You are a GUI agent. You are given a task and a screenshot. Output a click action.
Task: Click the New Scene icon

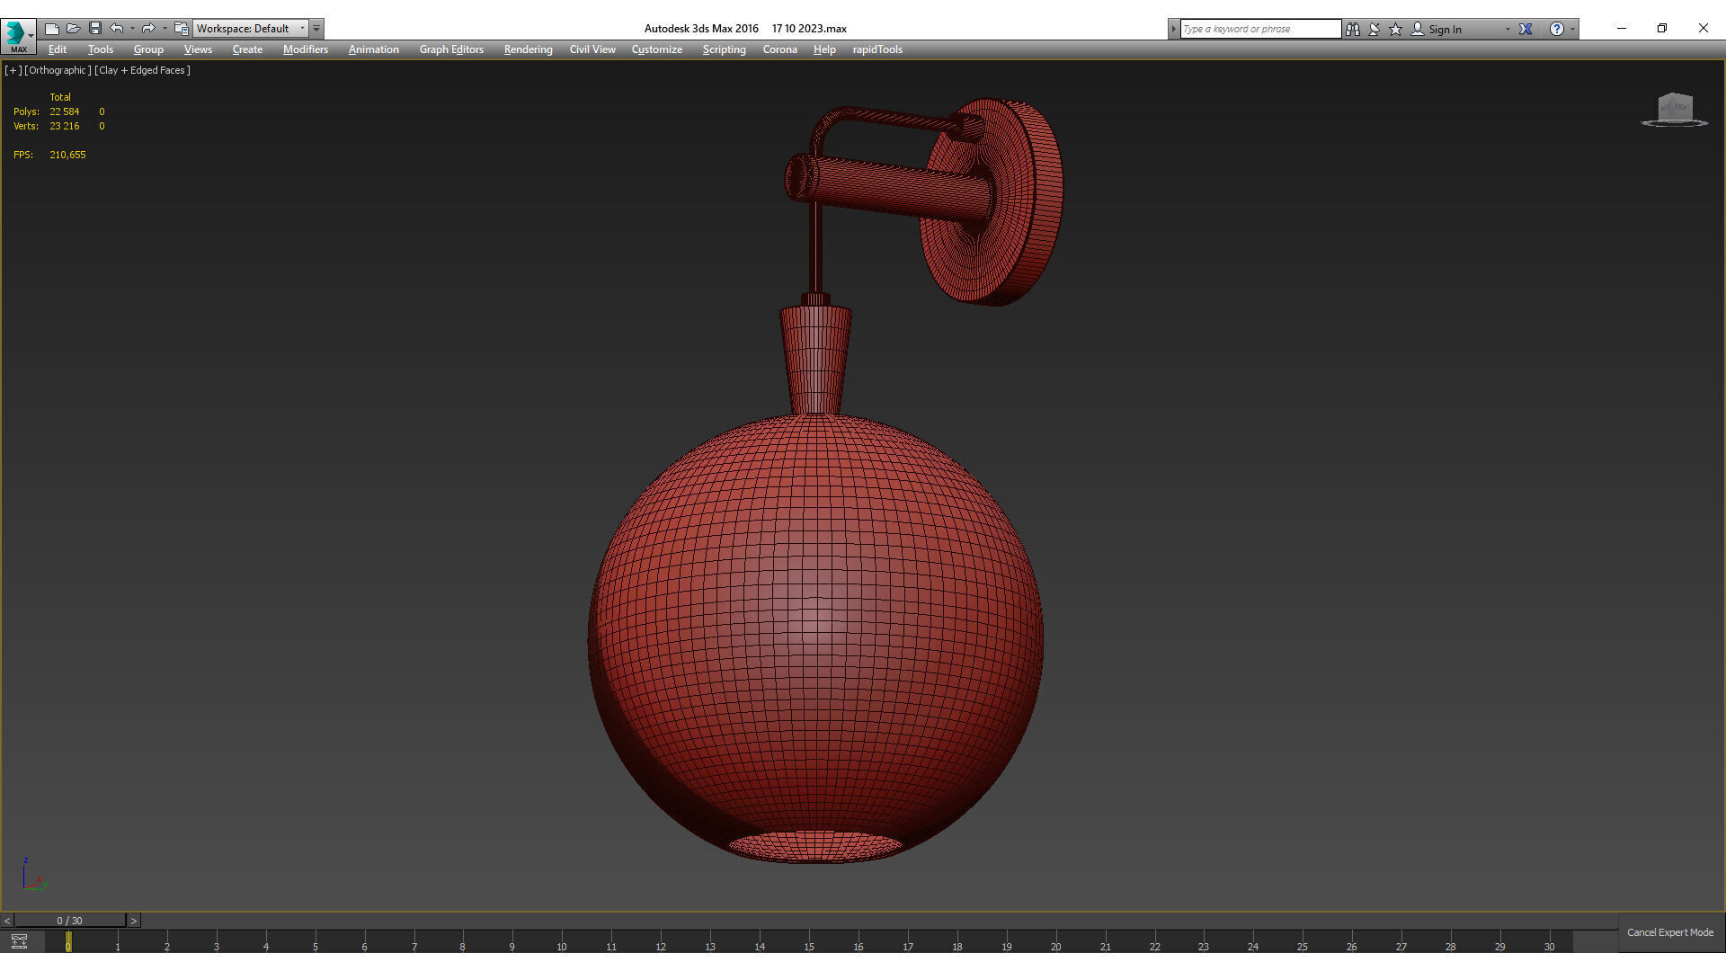click(x=52, y=29)
